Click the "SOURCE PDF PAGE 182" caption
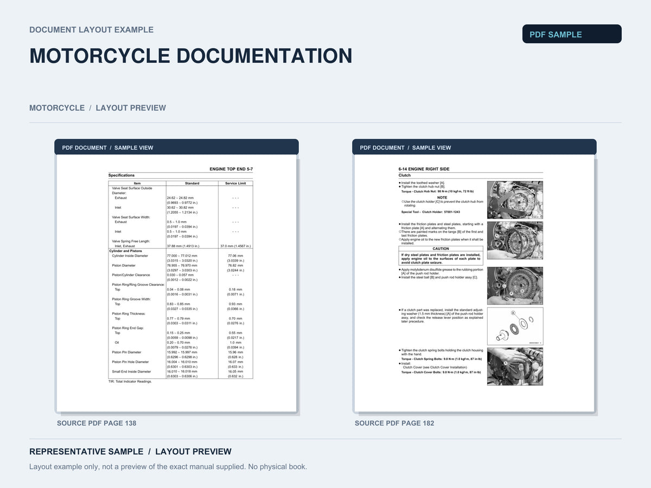Viewport: 651px width, 488px height. click(x=394, y=423)
